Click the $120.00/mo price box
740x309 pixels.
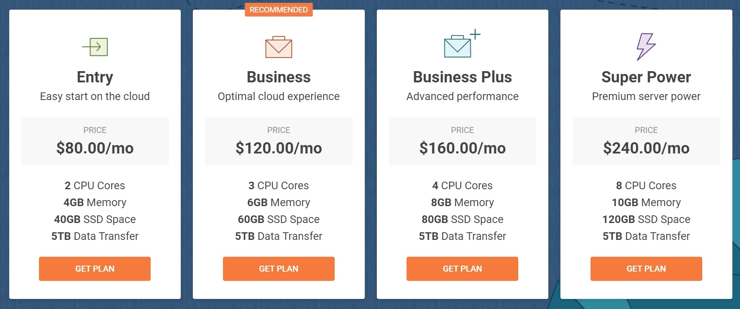pyautogui.click(x=279, y=141)
